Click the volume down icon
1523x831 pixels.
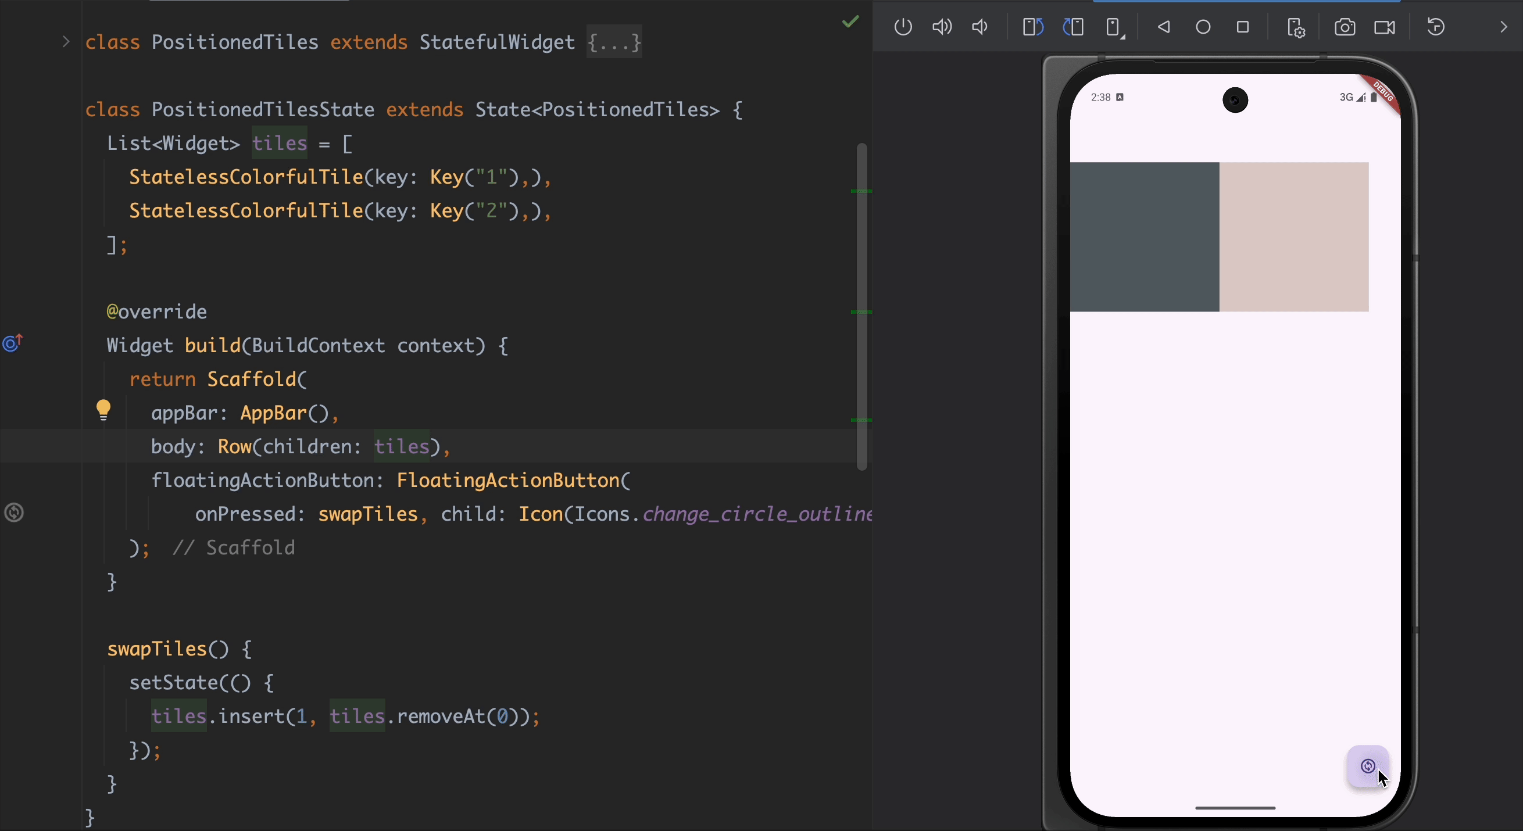click(979, 27)
